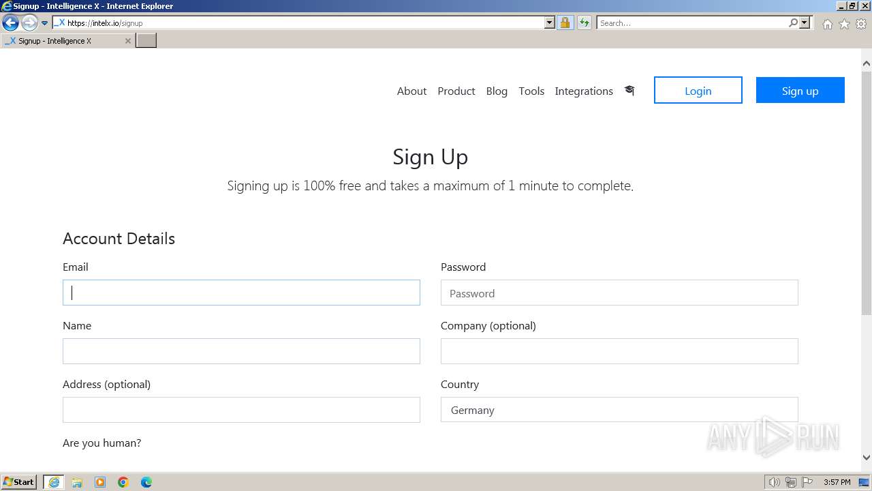Screen dimensions: 872x491
Task: Launch Edge from the taskbar
Action: (146, 482)
